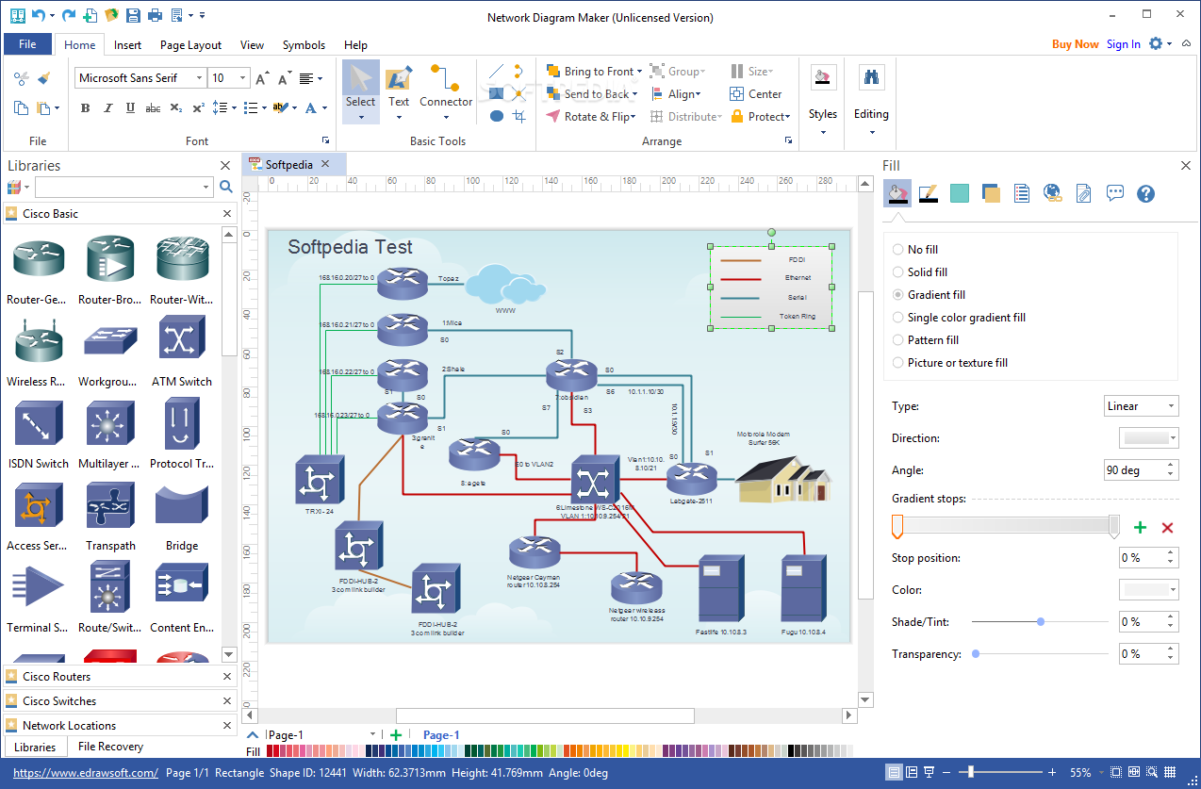Click the Shade/Tint slider
1201x789 pixels.
1040,622
